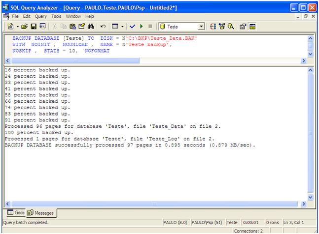Select the Messages tab
Viewport: 319px width, 234px height.
tap(42, 213)
